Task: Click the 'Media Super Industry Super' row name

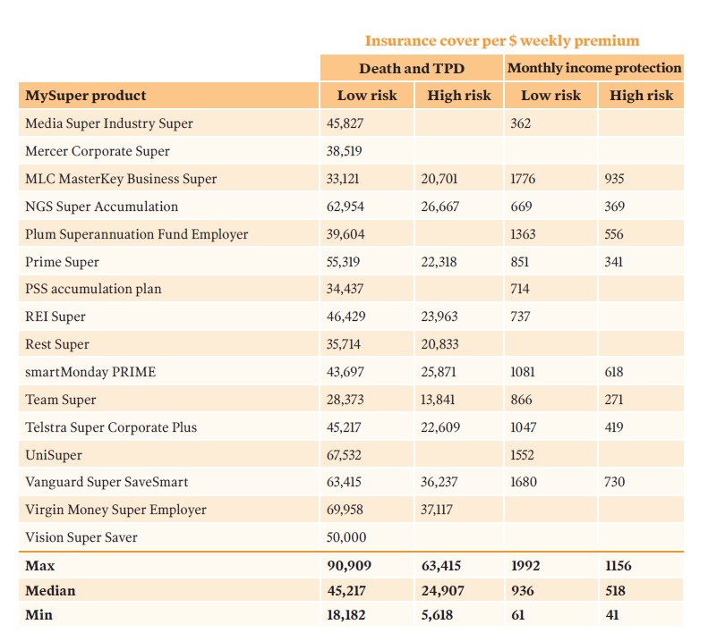Action: 109,123
